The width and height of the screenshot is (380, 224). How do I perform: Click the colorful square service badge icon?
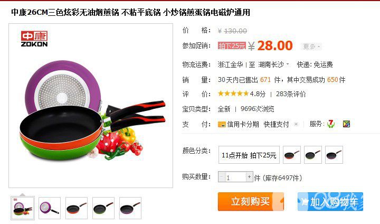(x=347, y=124)
